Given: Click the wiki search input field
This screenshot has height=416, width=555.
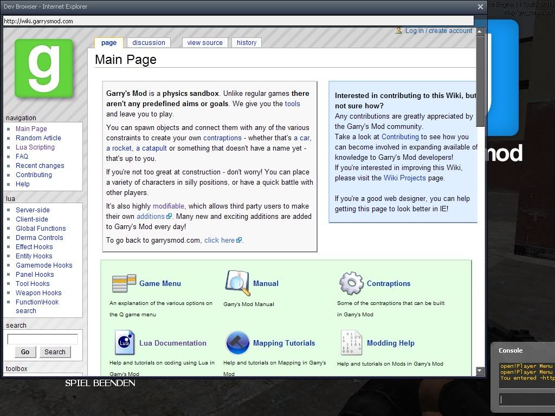Looking at the screenshot, I should pos(42,339).
